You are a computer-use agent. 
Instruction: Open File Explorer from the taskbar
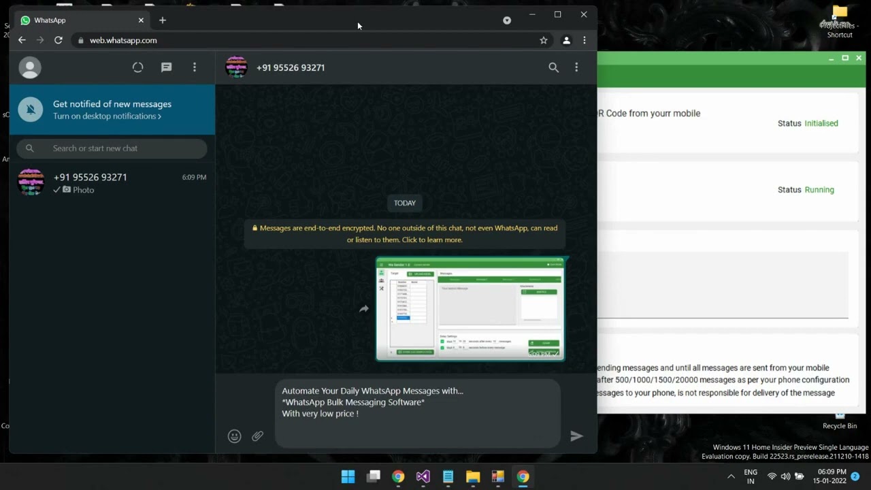[473, 476]
